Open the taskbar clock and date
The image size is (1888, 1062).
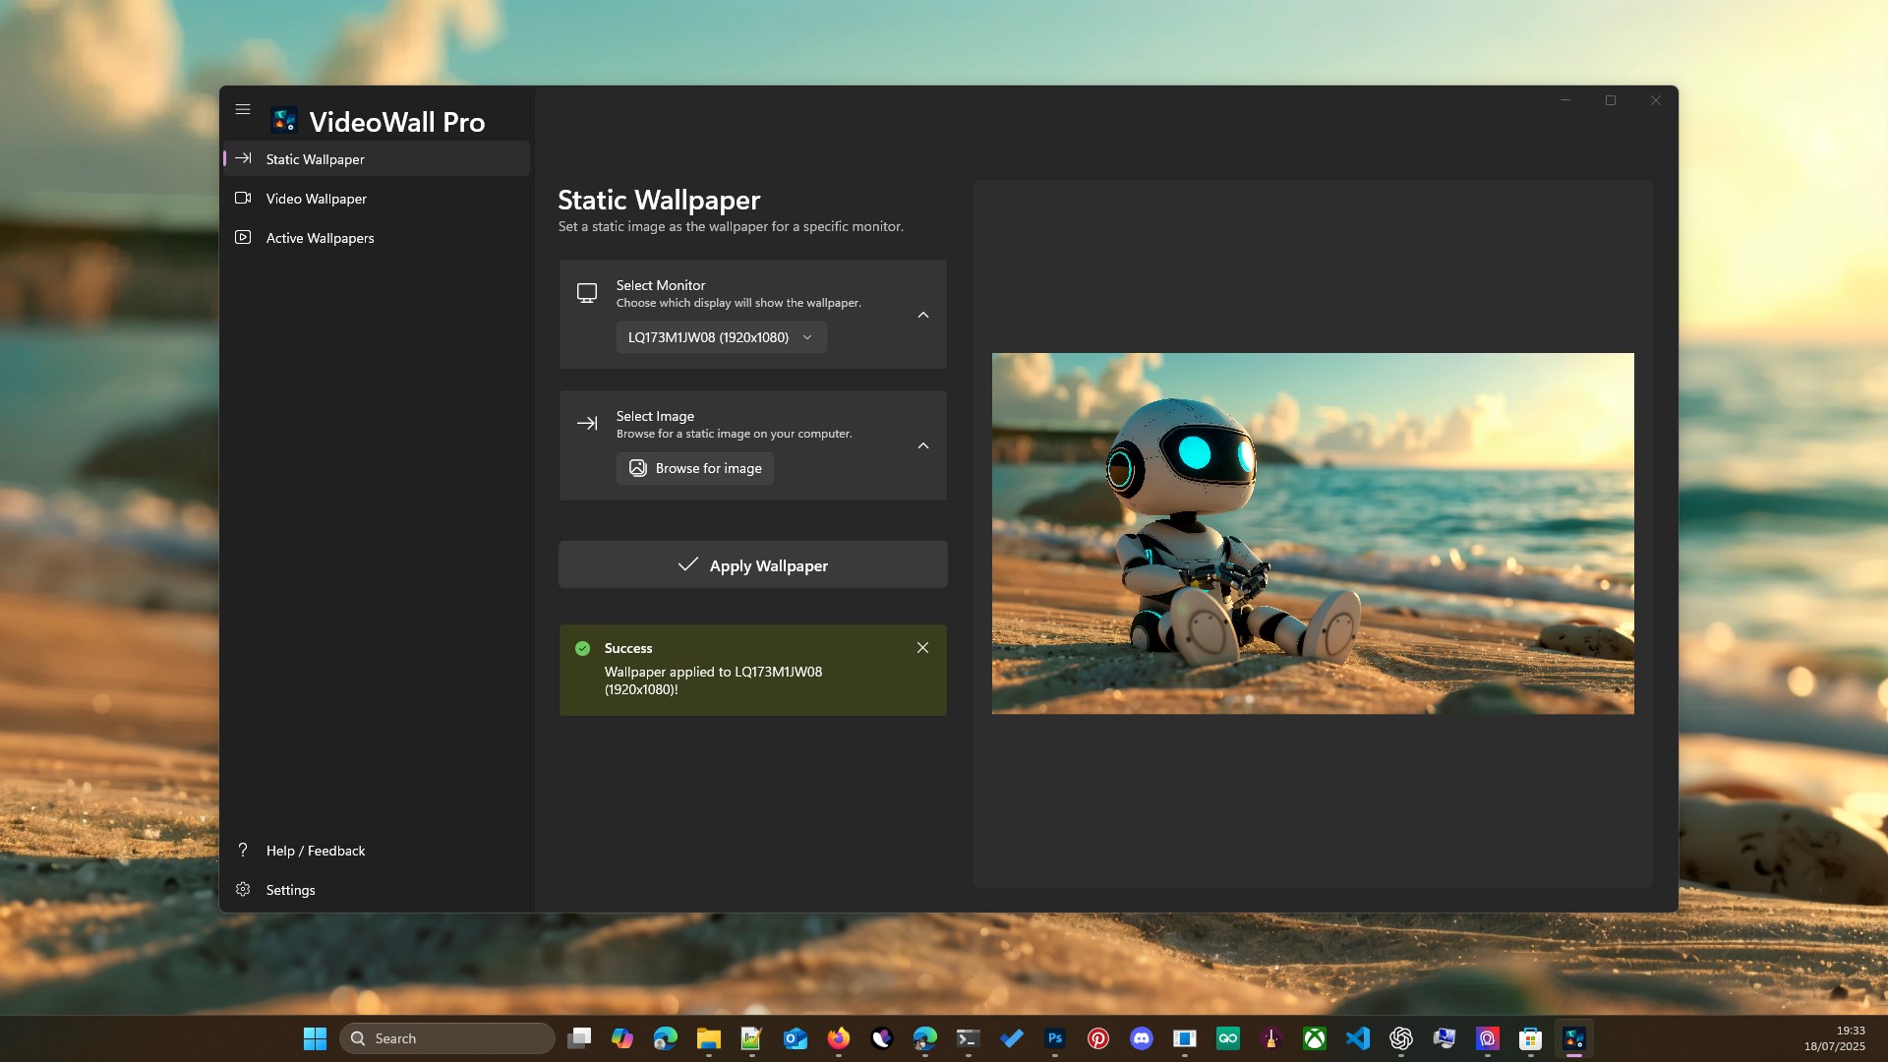coord(1835,1038)
